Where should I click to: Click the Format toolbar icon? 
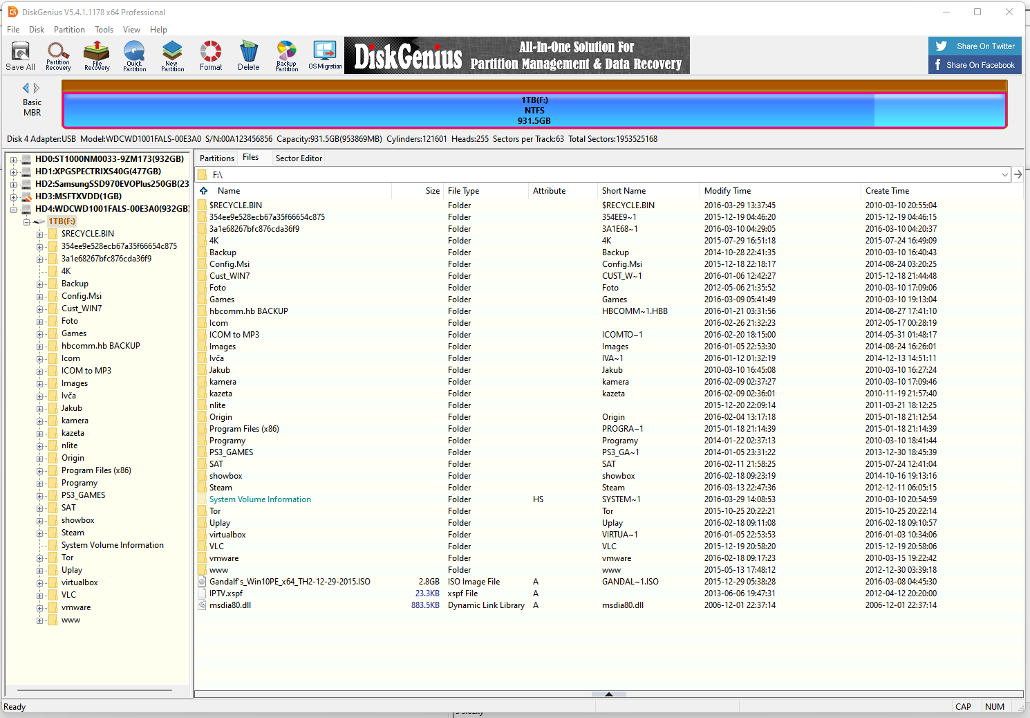211,55
